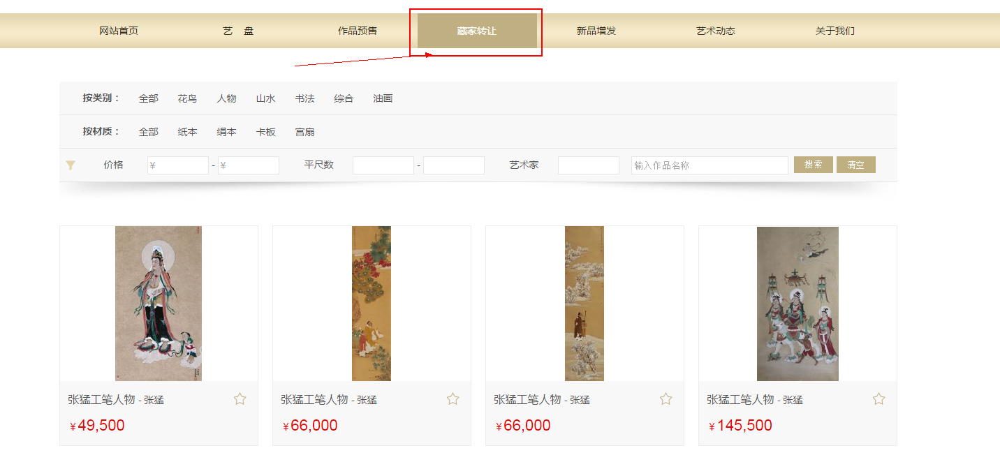
Task: Open 张猛工笔人物 title priced ¥49,500
Action: coord(116,400)
